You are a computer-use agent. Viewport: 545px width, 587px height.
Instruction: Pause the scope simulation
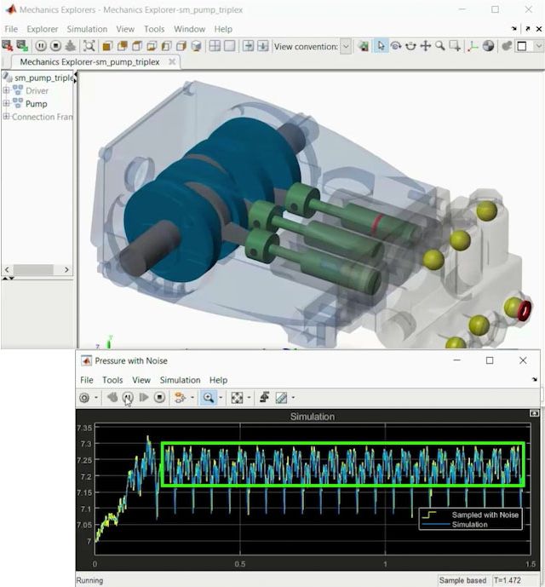point(128,397)
